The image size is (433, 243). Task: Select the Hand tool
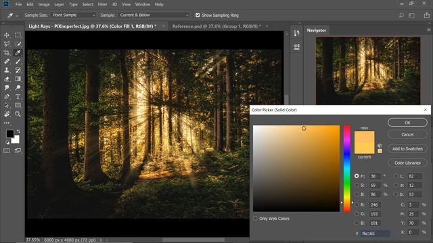tap(7, 114)
